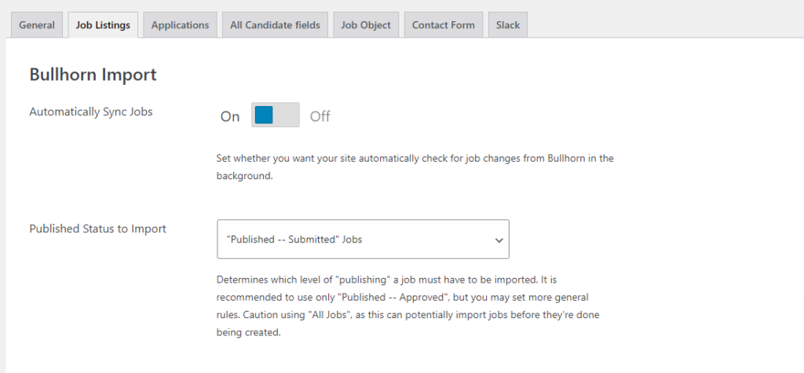Open the General tab

[37, 25]
